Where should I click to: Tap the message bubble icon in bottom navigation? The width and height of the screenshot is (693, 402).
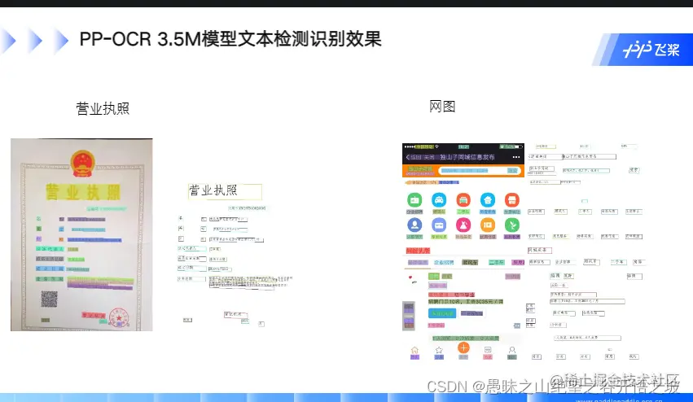point(488,350)
